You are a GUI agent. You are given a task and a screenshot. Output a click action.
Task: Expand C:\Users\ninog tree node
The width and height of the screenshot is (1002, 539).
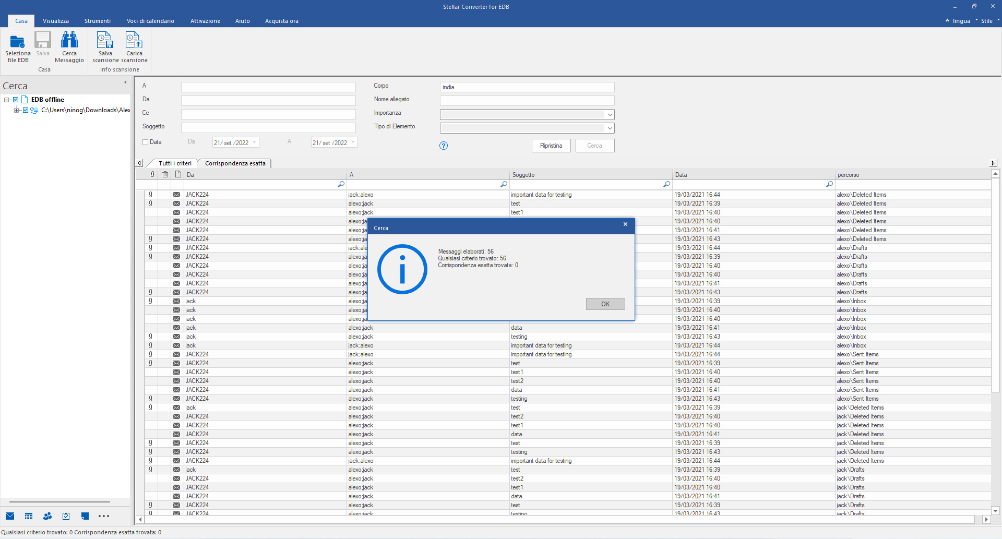[x=16, y=110]
